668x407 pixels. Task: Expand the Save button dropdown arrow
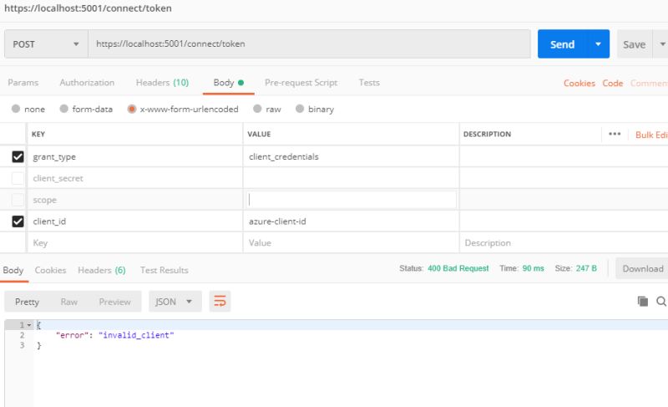[x=661, y=44]
